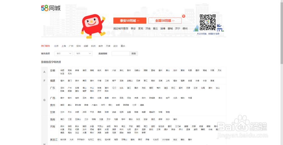283x145 pixels.
Task: Open the 黑龙江 province label
Action: pyautogui.click(x=54, y=140)
